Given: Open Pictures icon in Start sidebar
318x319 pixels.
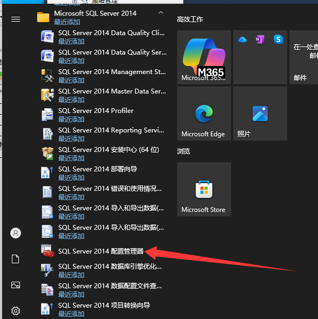Looking at the screenshot, I should (16, 285).
